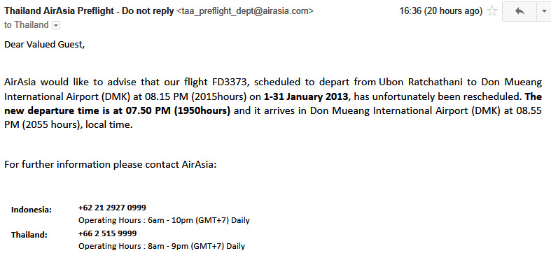Click Indonesia operating hours line
The width and height of the screenshot is (551, 253).
tap(164, 220)
